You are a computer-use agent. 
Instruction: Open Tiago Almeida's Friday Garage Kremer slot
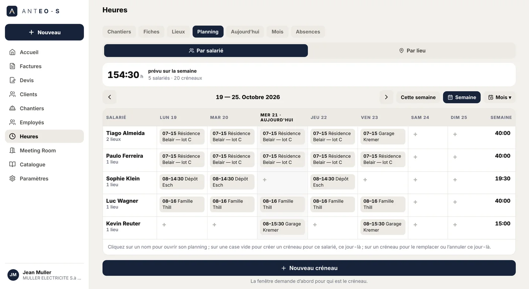[383, 137]
